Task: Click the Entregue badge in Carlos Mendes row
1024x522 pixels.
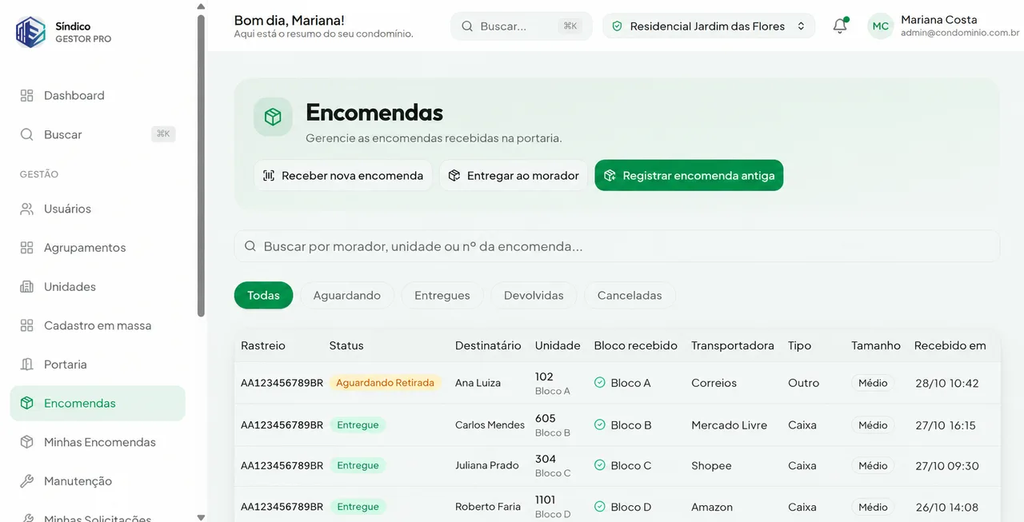Action: [x=358, y=424]
